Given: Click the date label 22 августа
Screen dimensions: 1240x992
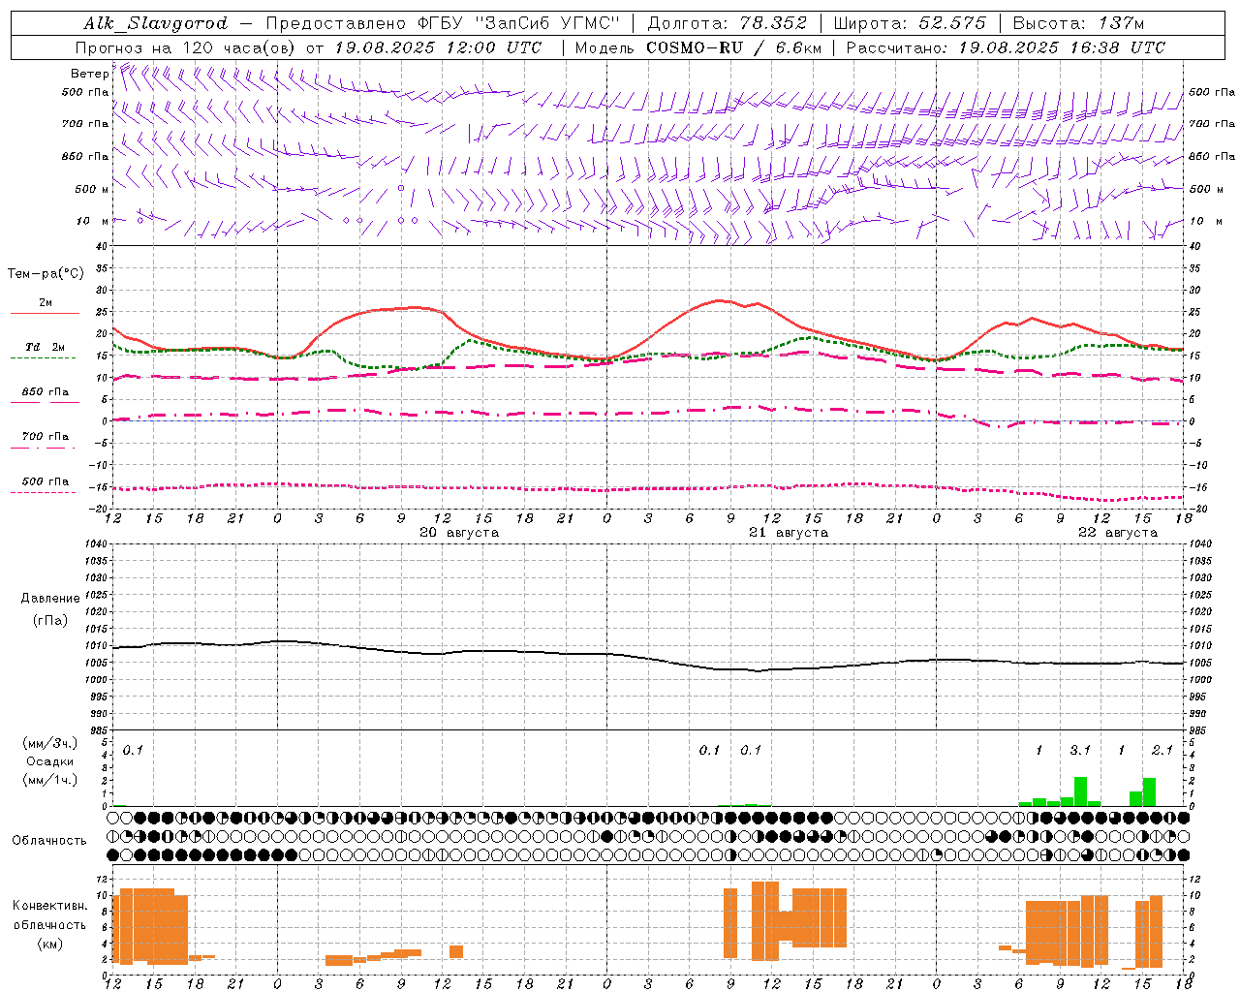Looking at the screenshot, I should pos(1118,533).
